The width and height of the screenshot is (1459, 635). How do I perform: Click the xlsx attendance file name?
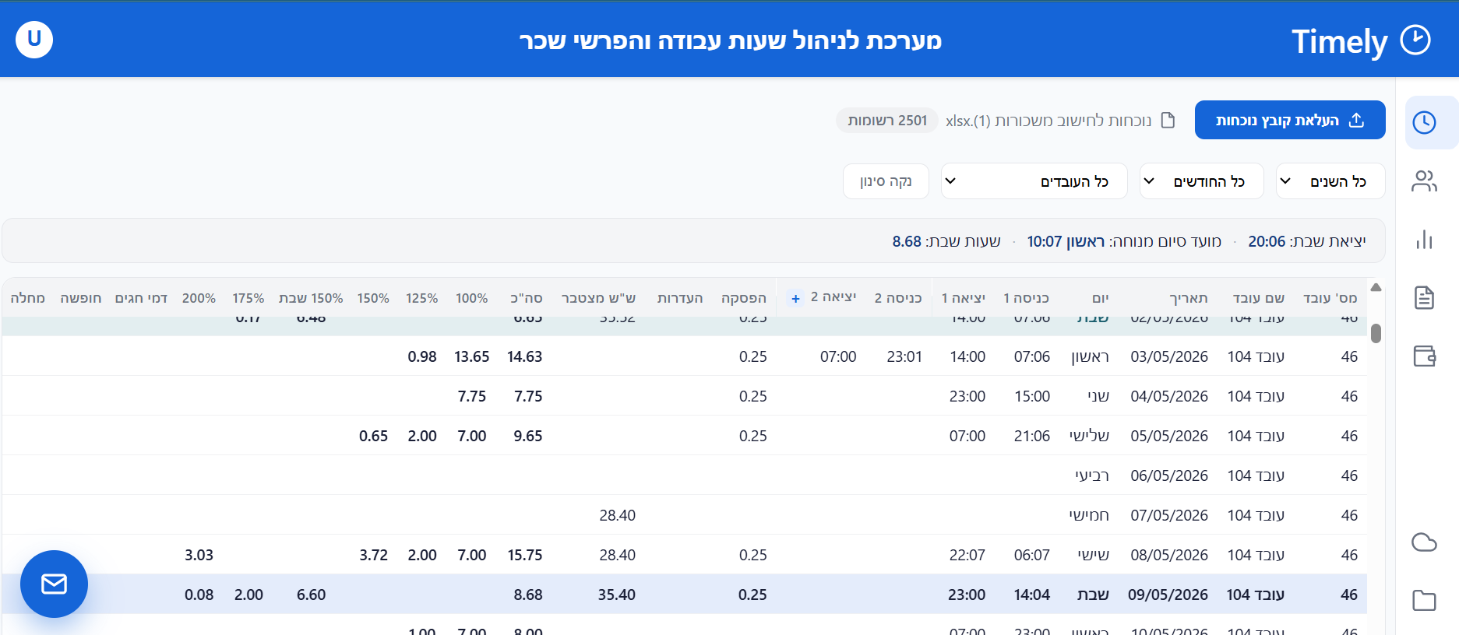pyautogui.click(x=1048, y=121)
